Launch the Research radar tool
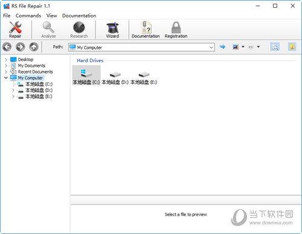This screenshot has height=234, width=302. click(x=79, y=30)
